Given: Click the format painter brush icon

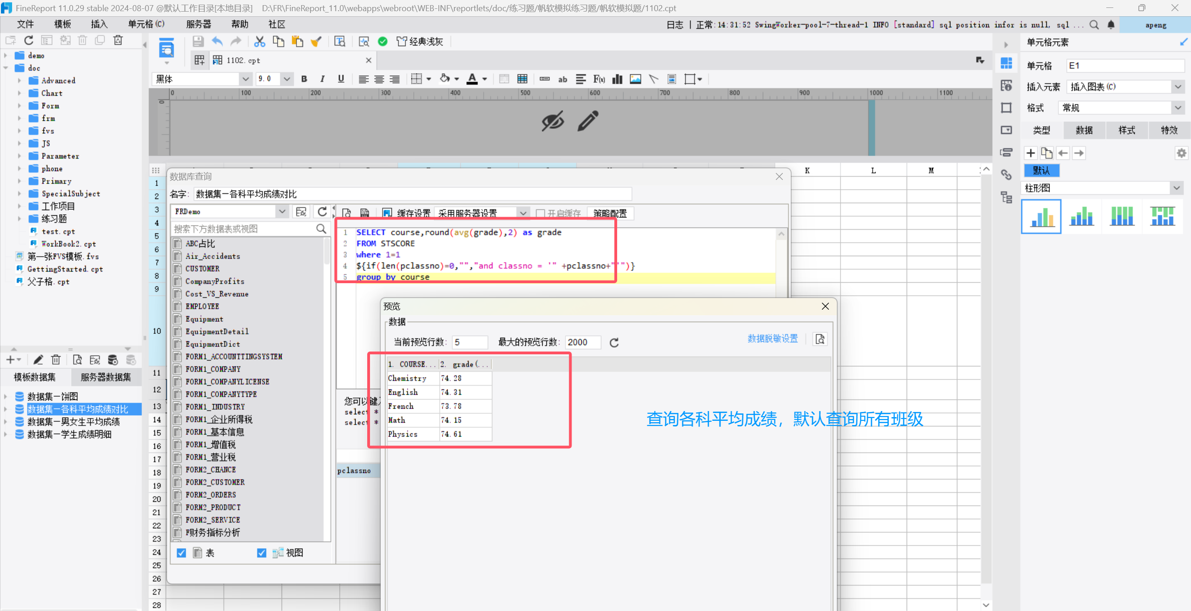Looking at the screenshot, I should [316, 41].
